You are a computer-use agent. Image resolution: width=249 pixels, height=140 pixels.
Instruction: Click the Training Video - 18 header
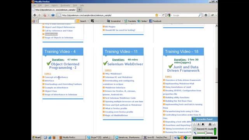click(x=183, y=52)
